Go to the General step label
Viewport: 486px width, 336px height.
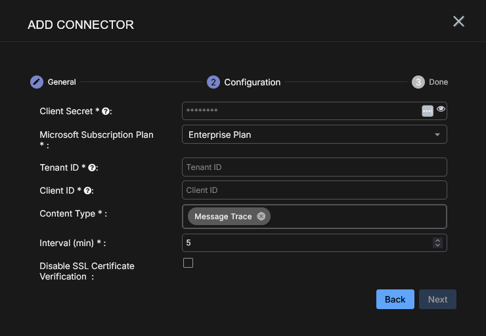coord(62,82)
